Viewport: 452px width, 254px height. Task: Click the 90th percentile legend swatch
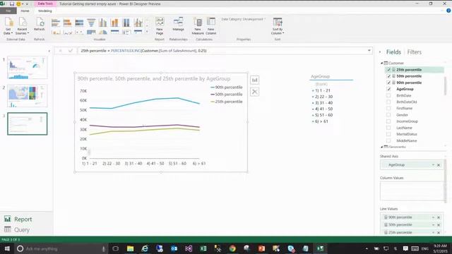[213, 87]
